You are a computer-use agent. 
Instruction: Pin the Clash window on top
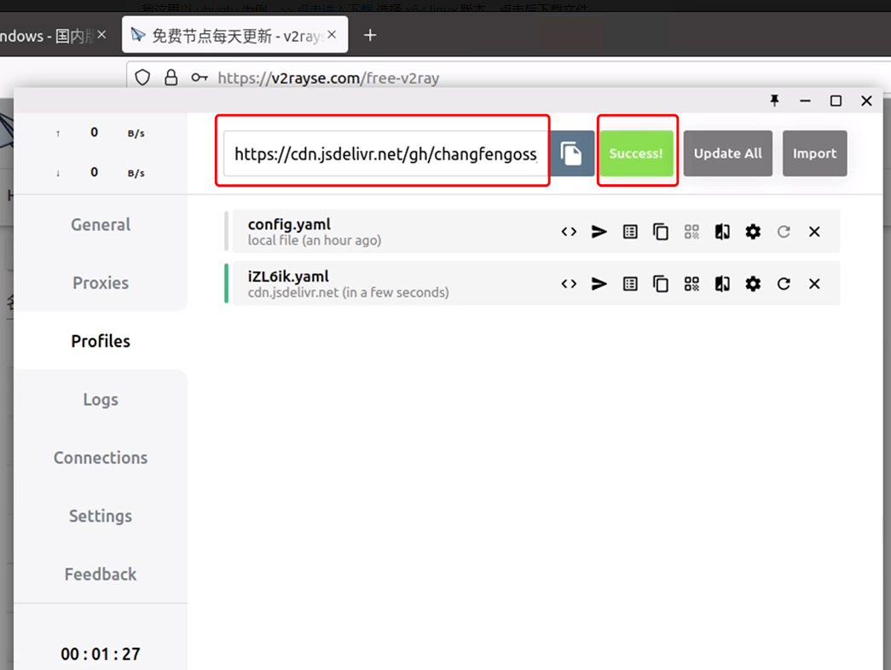click(774, 101)
